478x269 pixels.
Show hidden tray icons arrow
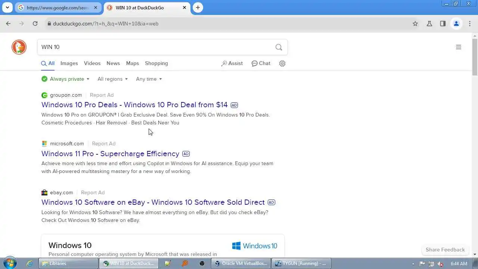[x=413, y=264]
